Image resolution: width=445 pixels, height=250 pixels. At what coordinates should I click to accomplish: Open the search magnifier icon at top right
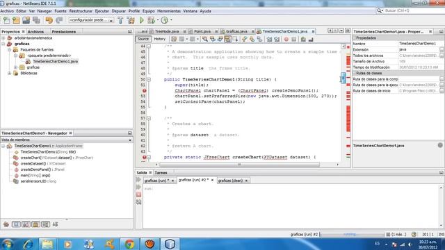pyautogui.click(x=379, y=10)
